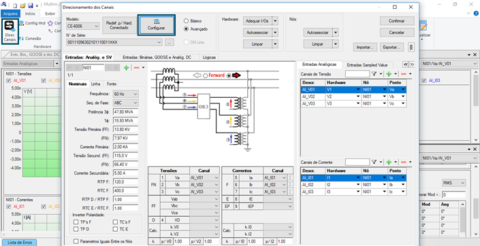Click the New file quick-access icon
Screen dimensions: 480x246
(15, 5)
